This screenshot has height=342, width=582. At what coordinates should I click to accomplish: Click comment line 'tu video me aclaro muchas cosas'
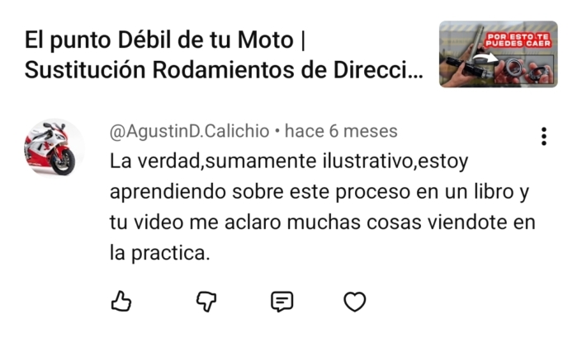(265, 223)
